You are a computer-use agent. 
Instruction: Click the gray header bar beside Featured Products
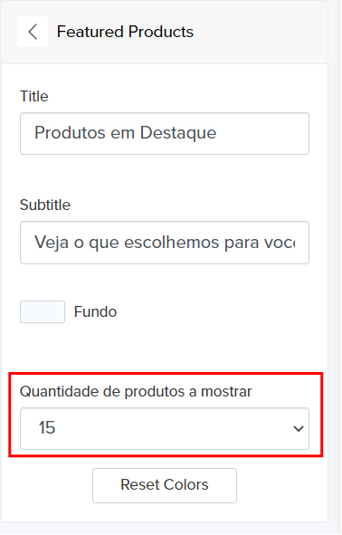[259, 32]
